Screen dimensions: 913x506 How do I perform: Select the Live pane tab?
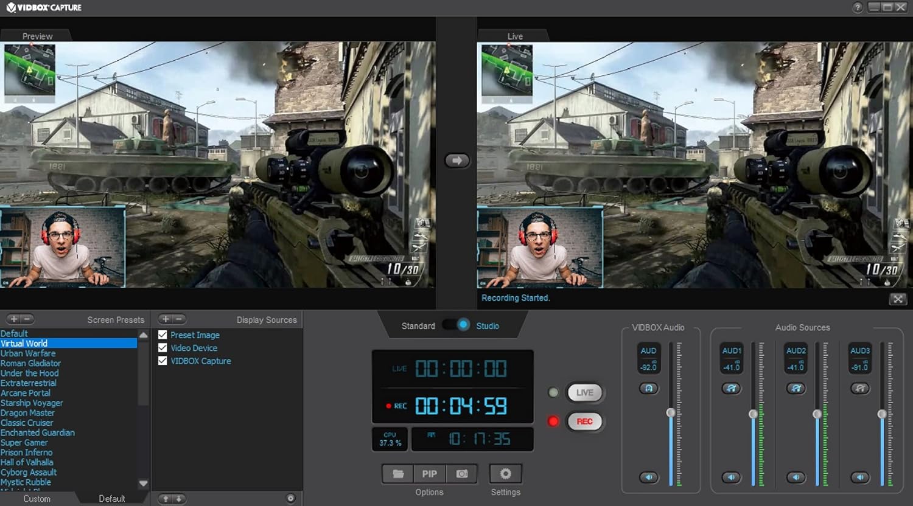515,36
